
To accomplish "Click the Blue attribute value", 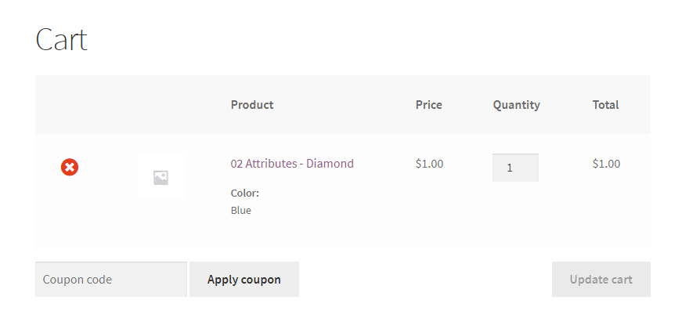I will tap(240, 210).
